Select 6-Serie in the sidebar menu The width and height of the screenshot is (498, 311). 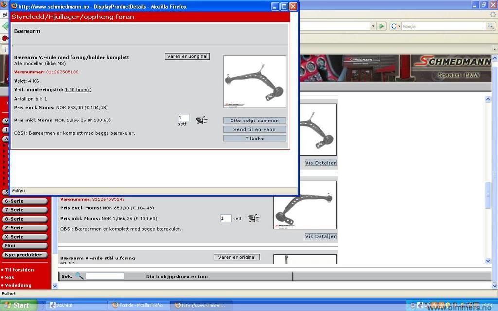25,201
